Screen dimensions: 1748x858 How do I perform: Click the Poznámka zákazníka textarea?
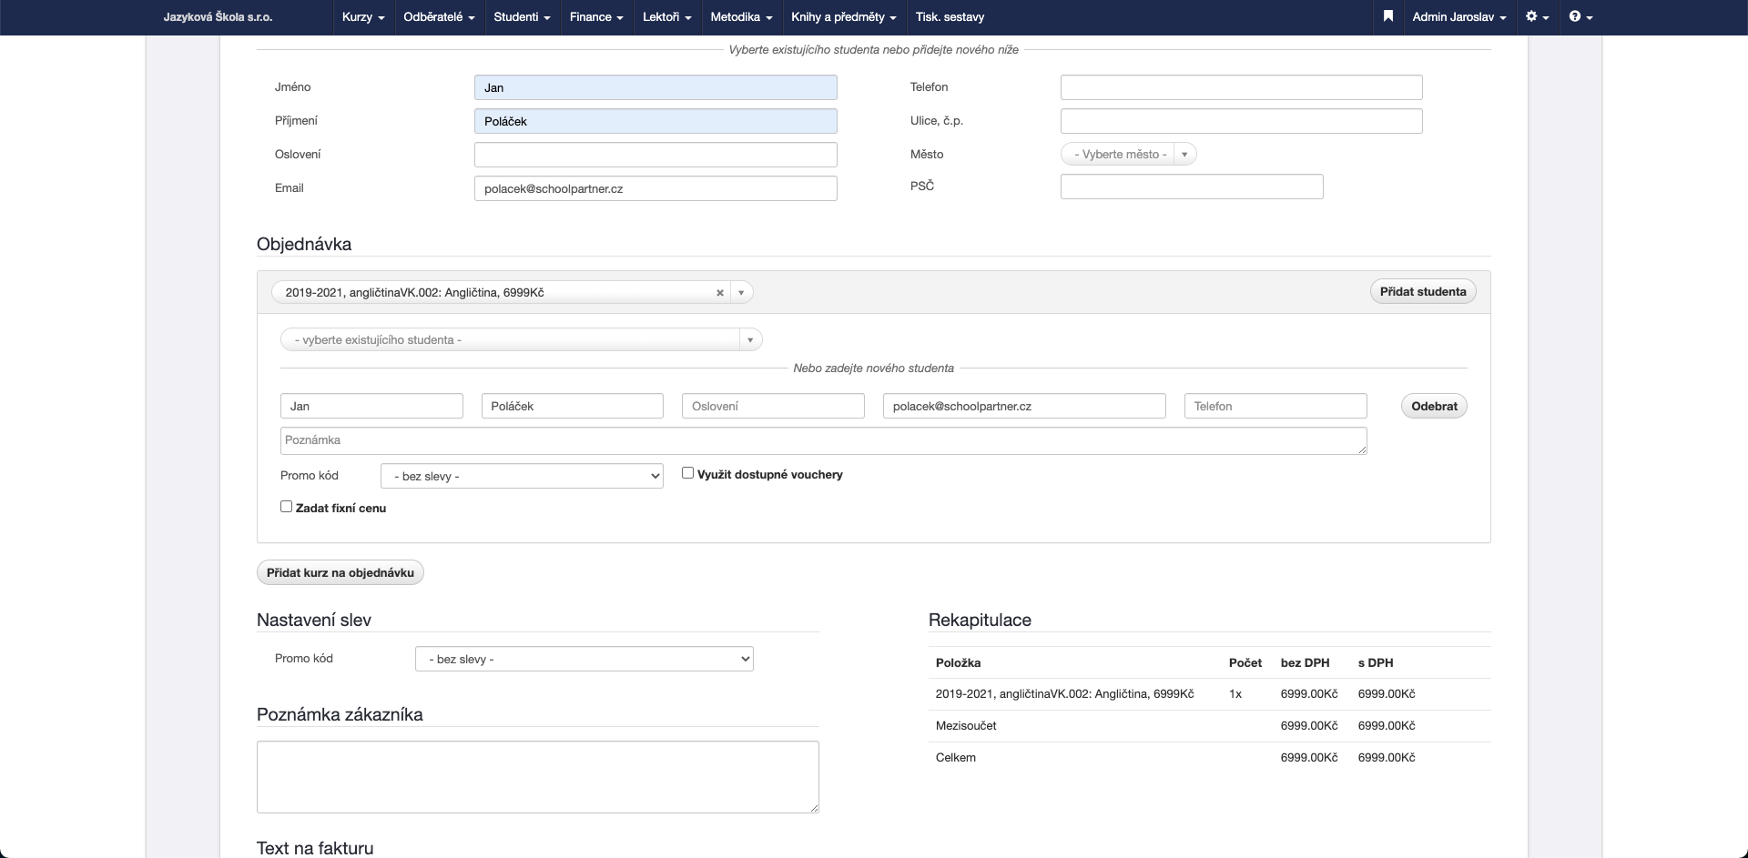(538, 777)
